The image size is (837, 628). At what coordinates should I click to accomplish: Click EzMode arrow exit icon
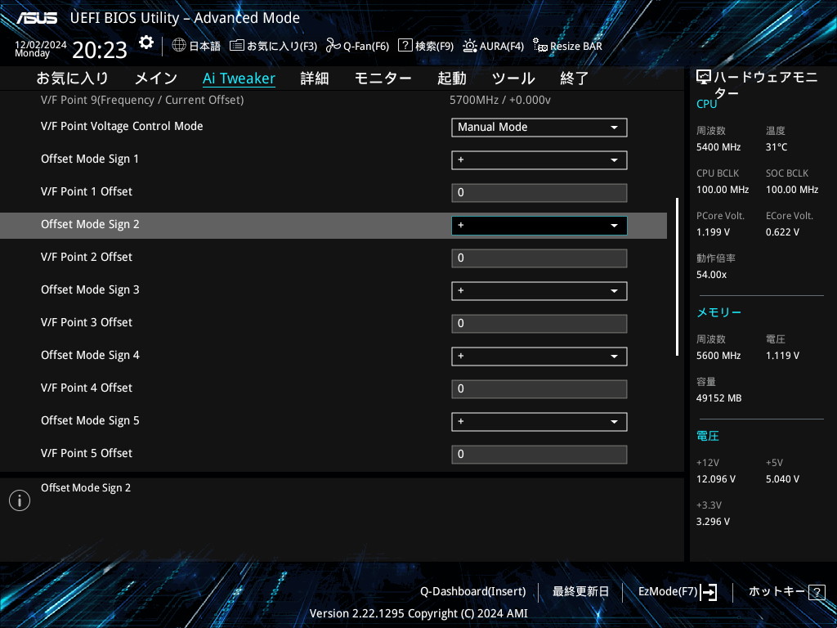[x=709, y=592]
